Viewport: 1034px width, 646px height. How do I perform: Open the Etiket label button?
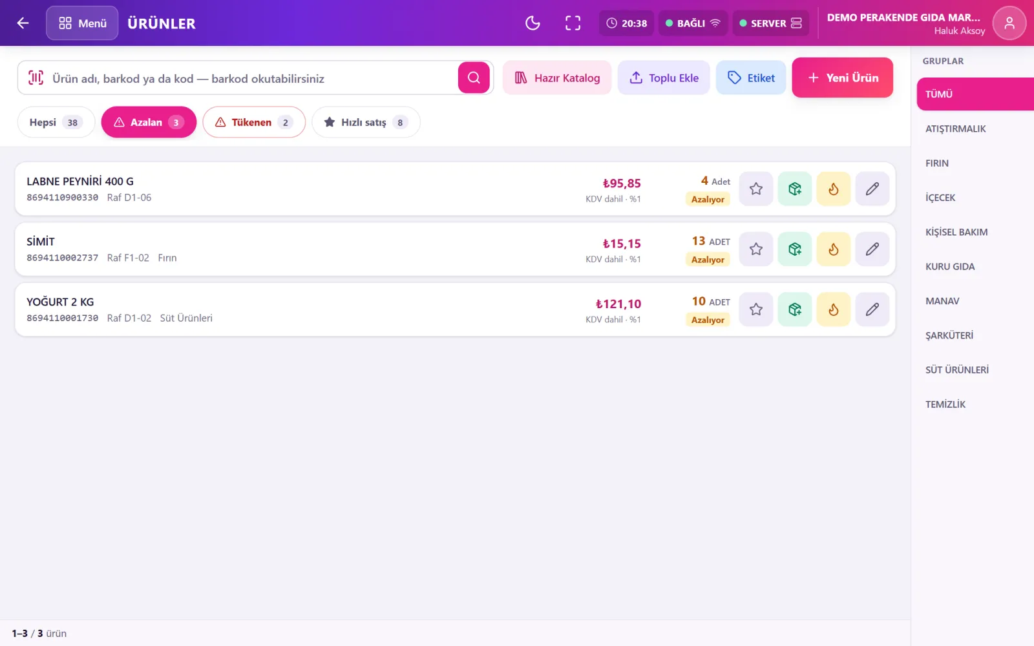coord(751,78)
